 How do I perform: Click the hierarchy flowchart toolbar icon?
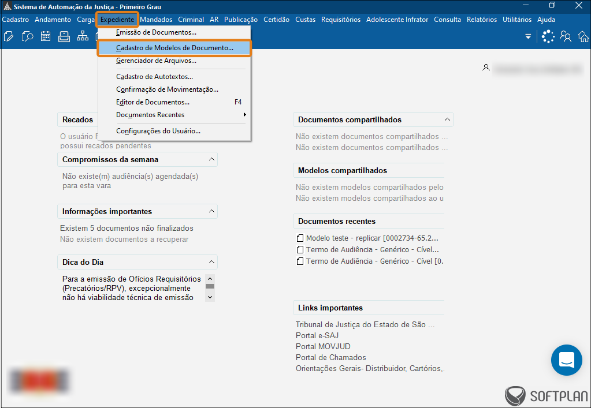[x=82, y=36]
